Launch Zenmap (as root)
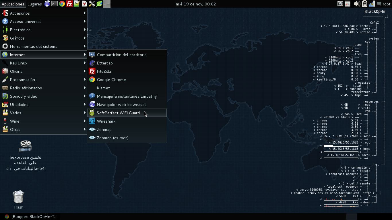This screenshot has width=392, height=220. coord(127,138)
